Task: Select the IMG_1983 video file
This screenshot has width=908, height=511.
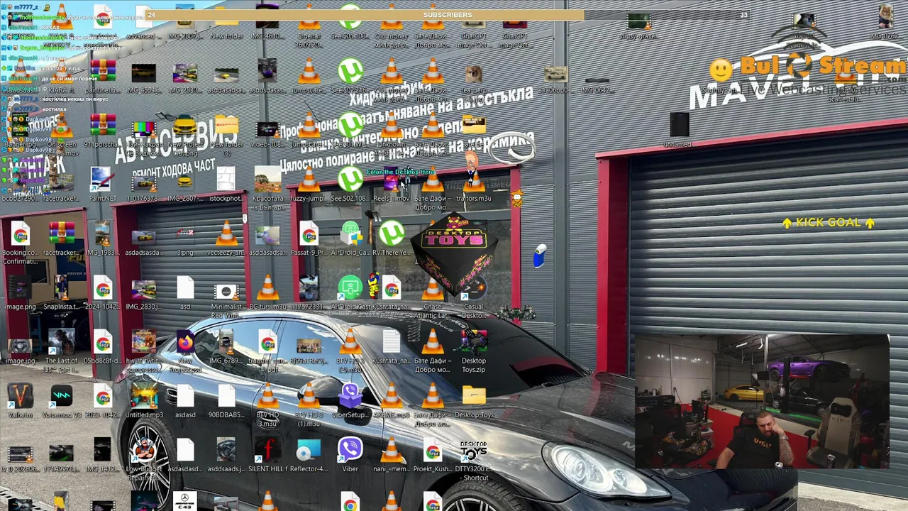Action: coord(102,238)
